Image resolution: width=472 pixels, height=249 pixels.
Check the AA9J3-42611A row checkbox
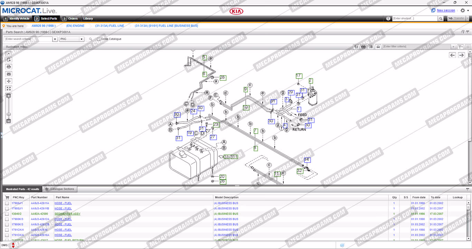pyautogui.click(x=7, y=203)
